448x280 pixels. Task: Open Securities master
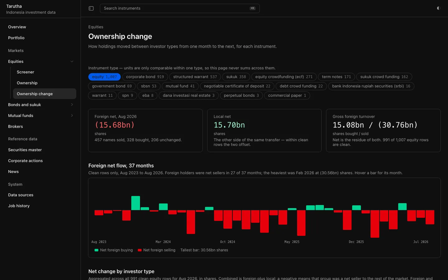[40, 150]
